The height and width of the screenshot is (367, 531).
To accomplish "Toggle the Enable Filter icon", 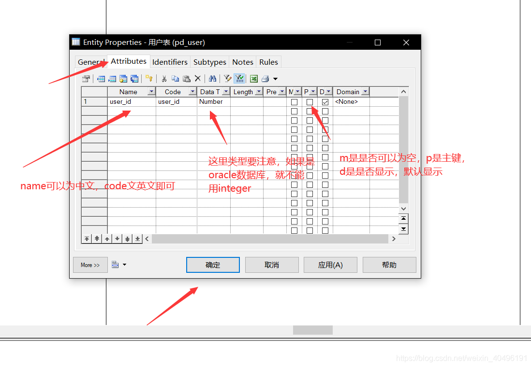I will tap(239, 79).
